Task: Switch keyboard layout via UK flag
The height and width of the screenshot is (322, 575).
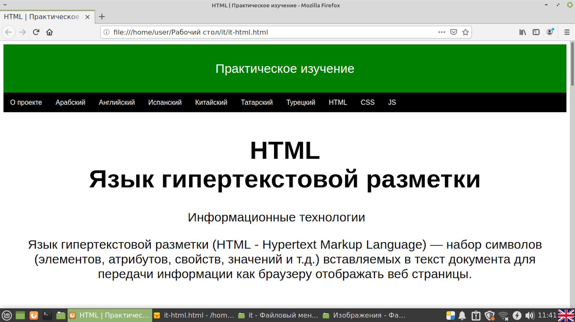Action: pos(566,316)
